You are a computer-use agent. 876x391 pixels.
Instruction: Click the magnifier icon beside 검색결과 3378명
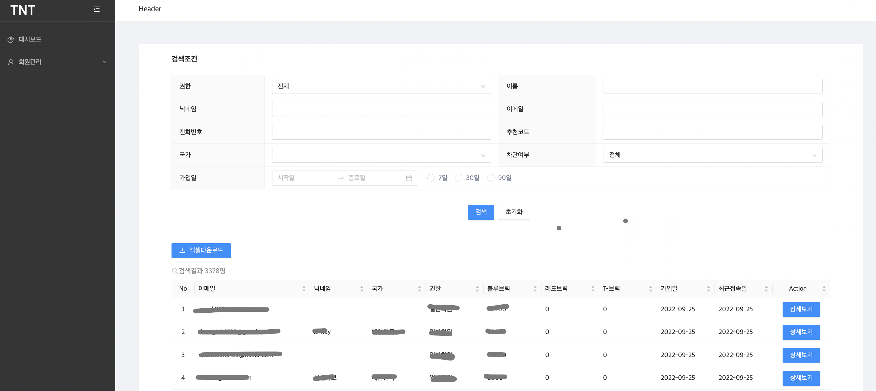pyautogui.click(x=174, y=271)
